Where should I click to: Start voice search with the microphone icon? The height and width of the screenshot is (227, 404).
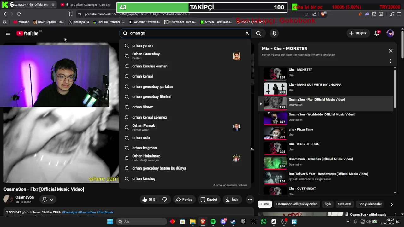click(x=274, y=33)
